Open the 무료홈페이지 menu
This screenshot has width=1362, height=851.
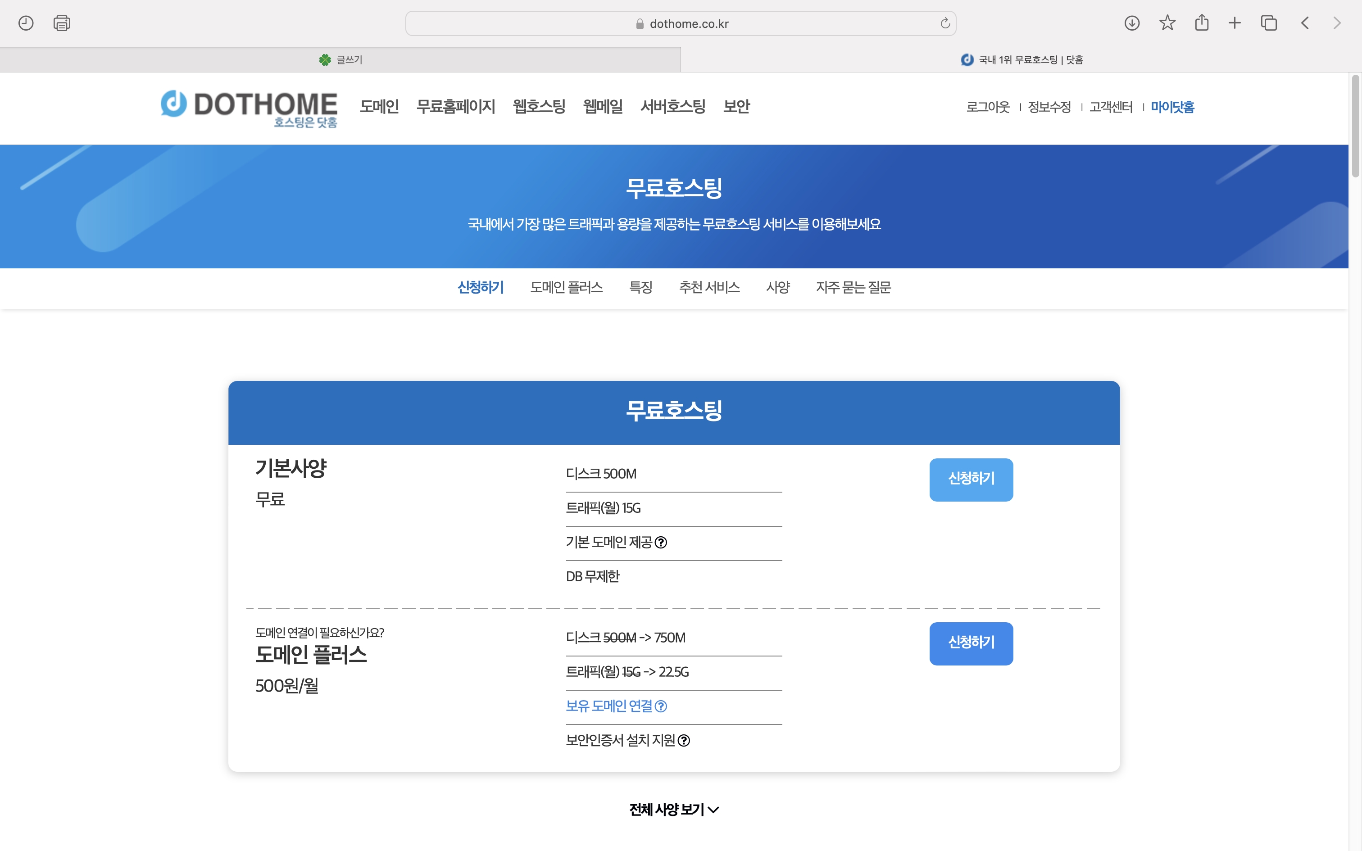[455, 106]
